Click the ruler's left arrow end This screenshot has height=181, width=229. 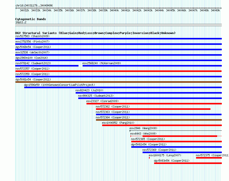(16, 8)
